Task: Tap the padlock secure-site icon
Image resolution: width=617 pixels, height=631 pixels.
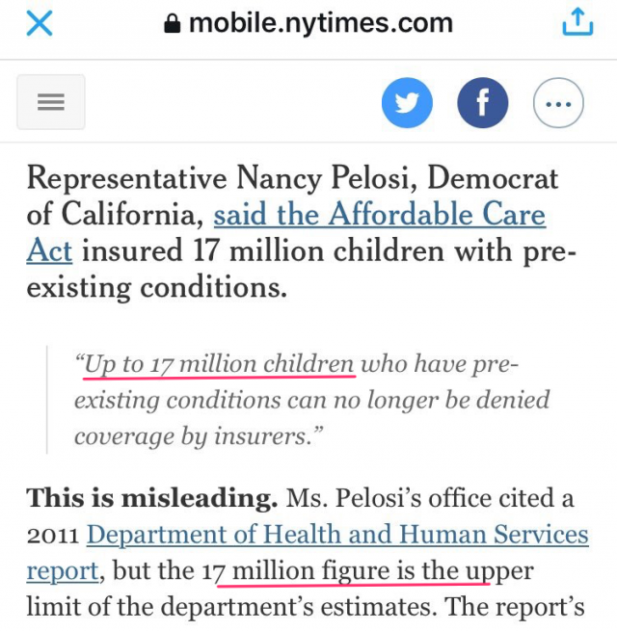Action: 174,25
